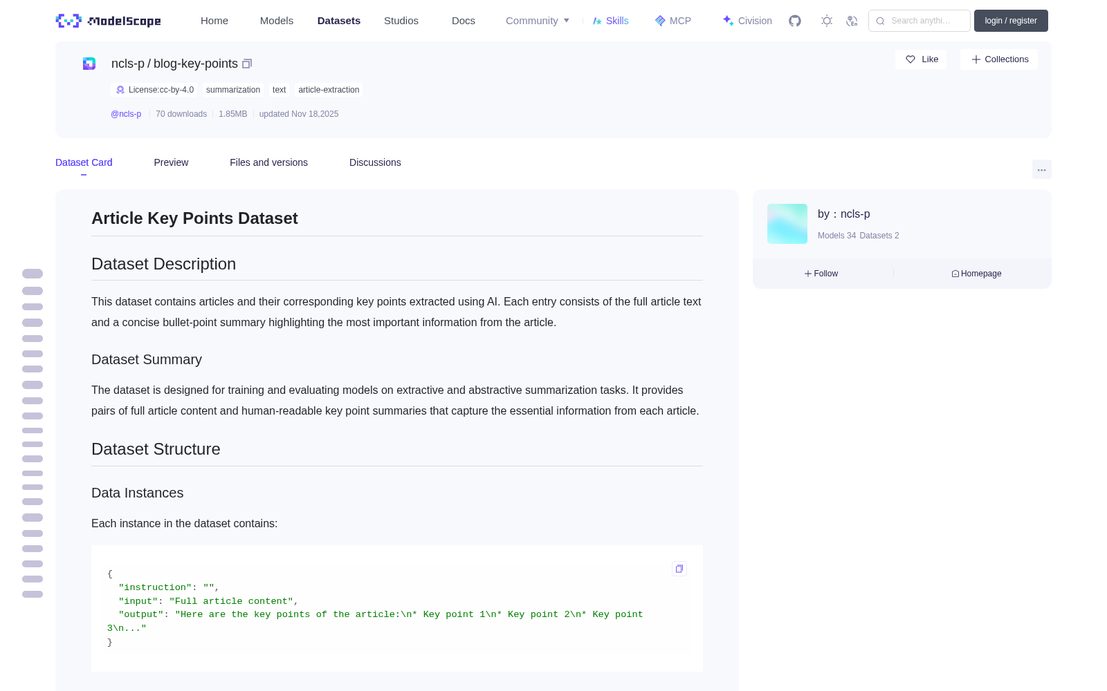This screenshot has height=691, width=1107.
Task: Open the Docs navigation item
Action: pos(464,21)
